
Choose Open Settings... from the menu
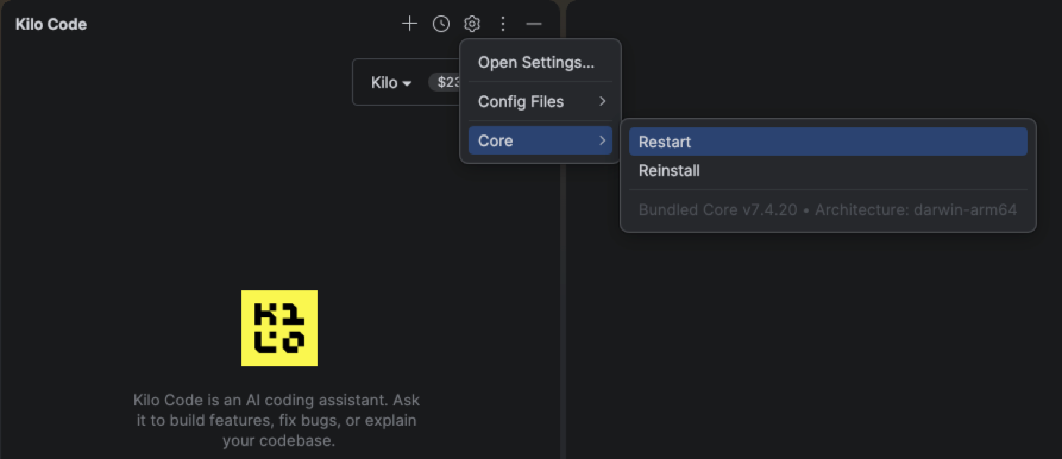click(540, 62)
